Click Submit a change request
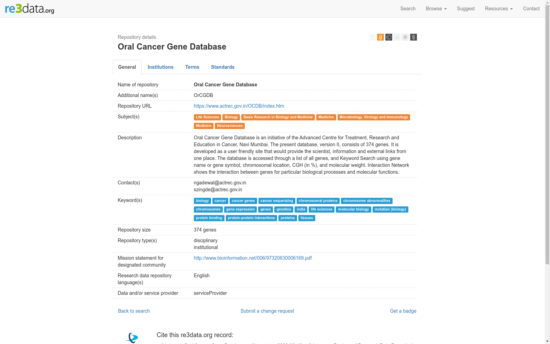 [267, 311]
